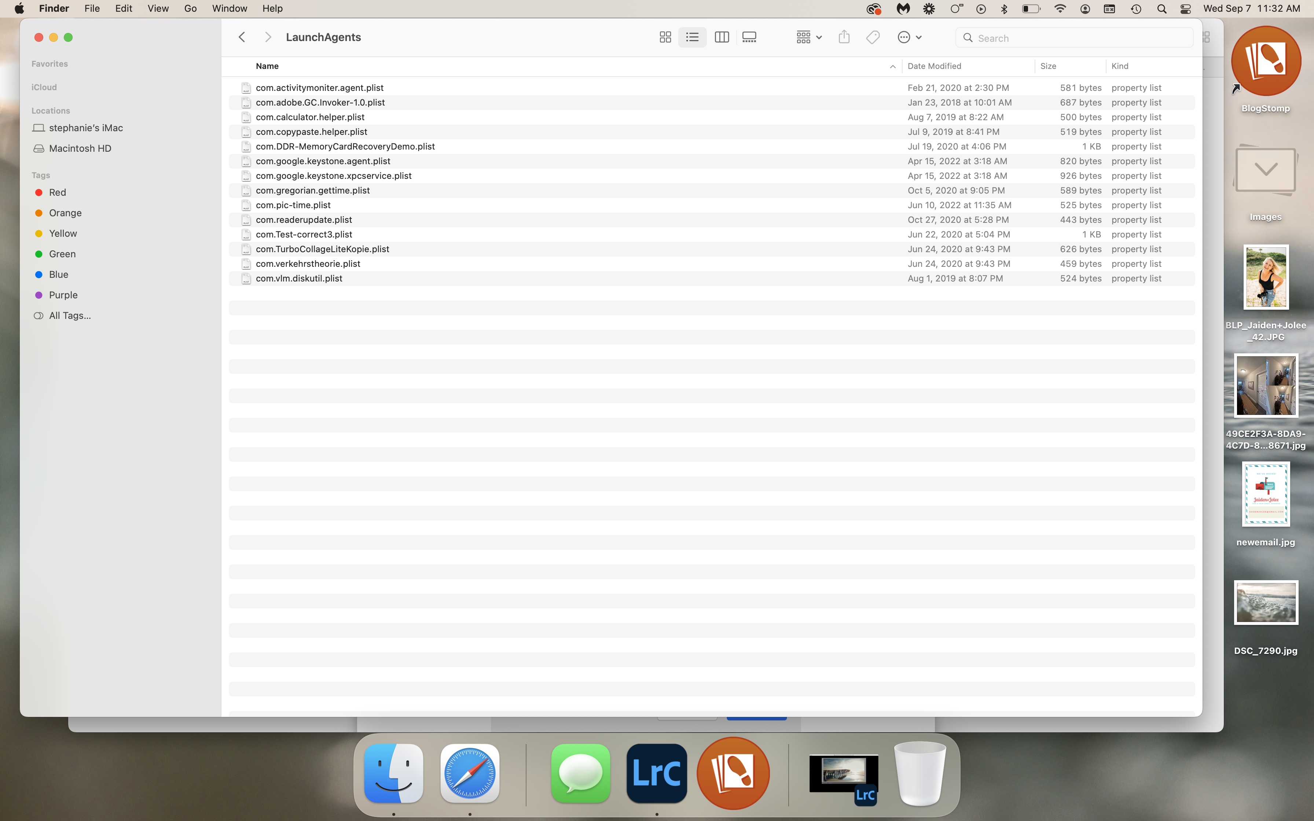Click the Edit Tags toolbar icon

point(873,37)
